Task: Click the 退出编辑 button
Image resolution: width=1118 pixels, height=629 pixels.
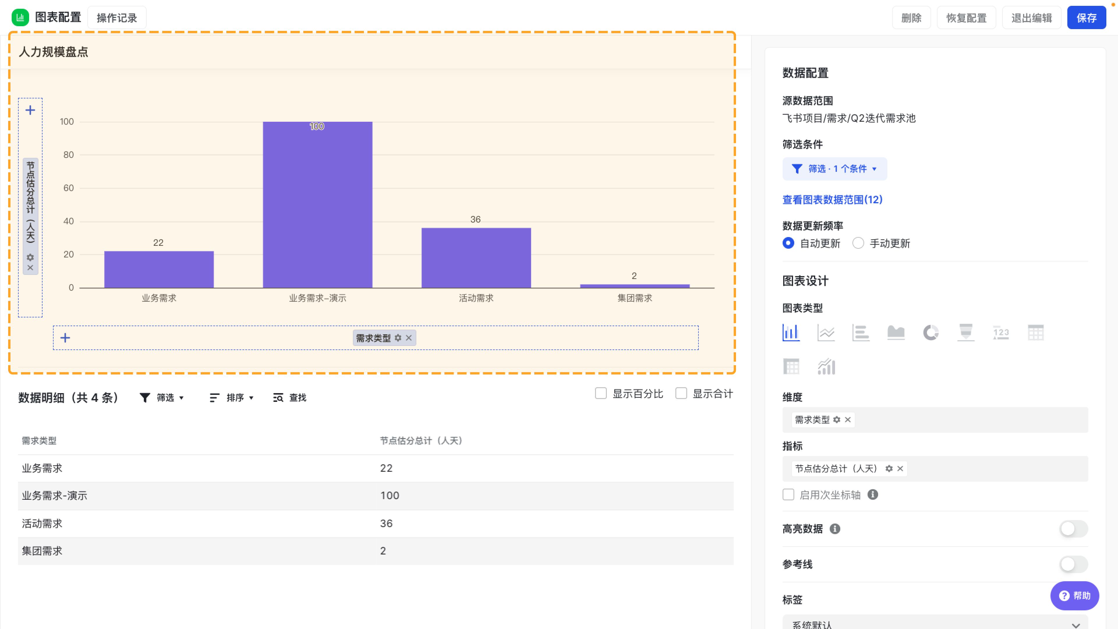Action: (x=1032, y=18)
